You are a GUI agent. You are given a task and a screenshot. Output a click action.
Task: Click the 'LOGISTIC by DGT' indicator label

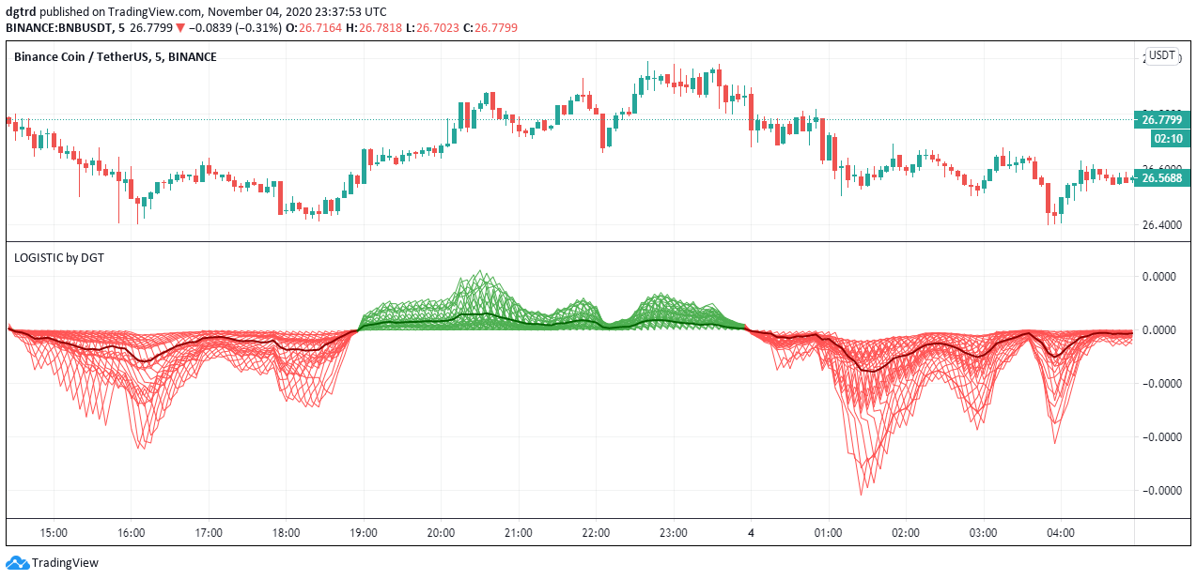pyautogui.click(x=59, y=257)
